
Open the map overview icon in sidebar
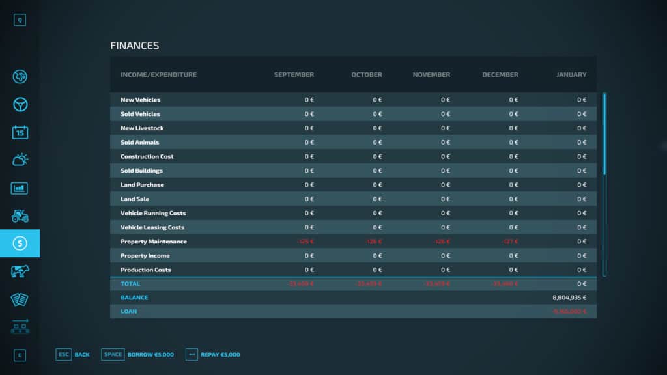(x=20, y=77)
